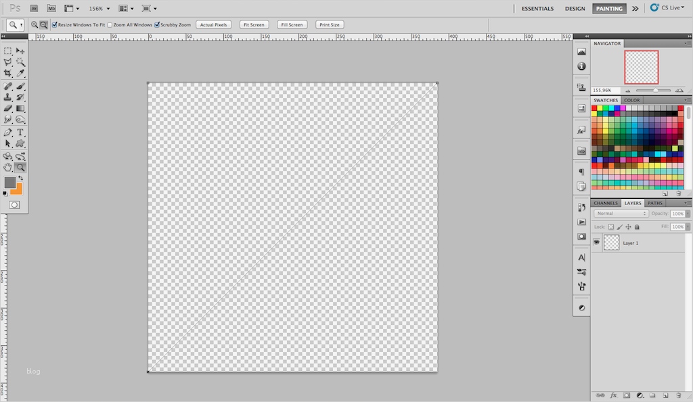Choose Zoom In mode in options bar
This screenshot has width=693, height=402.
click(35, 25)
